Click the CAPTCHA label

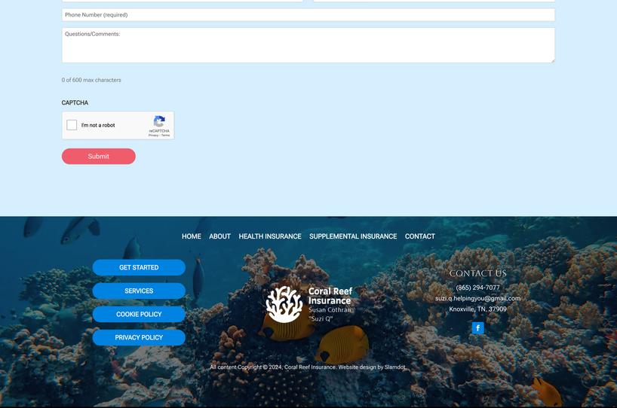(75, 103)
